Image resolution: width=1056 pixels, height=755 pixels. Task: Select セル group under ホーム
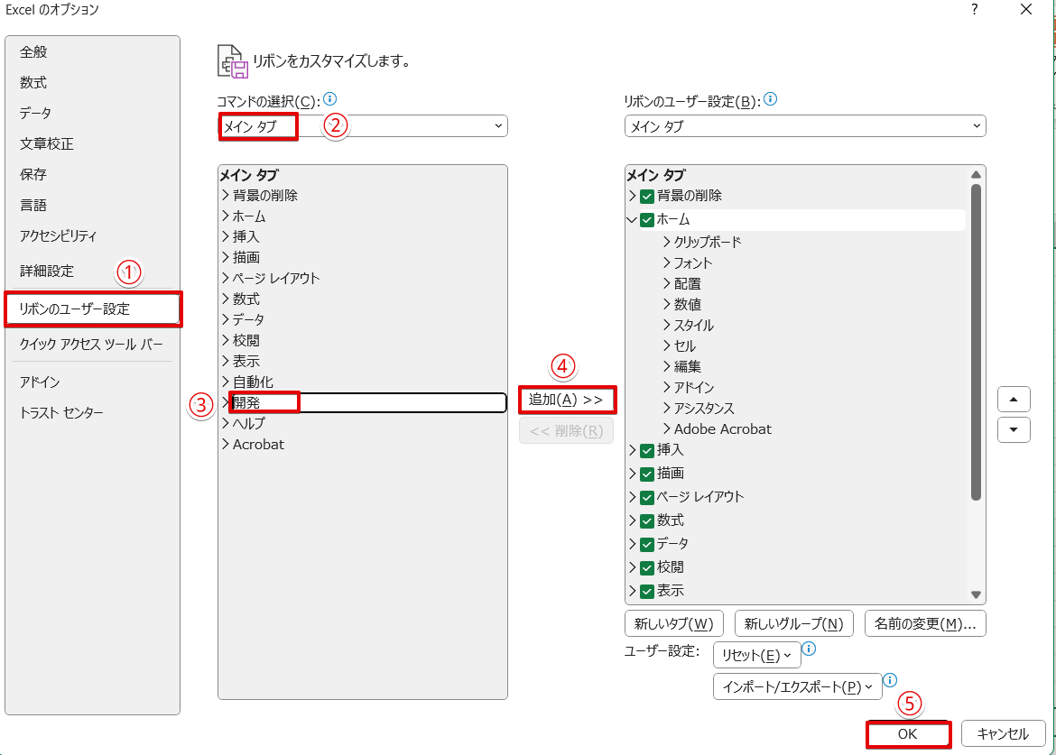tap(684, 345)
